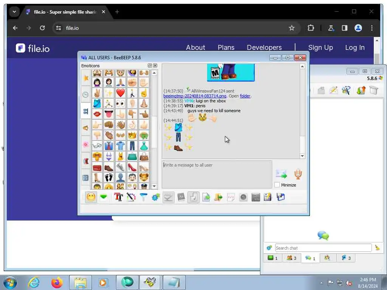Click emoticon list scroll down arrow
Image resolution: width=387 pixels, height=290 pixels.
pyautogui.click(x=154, y=186)
